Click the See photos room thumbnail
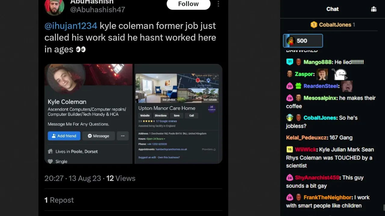This screenshot has width=385, height=216. click(156, 88)
